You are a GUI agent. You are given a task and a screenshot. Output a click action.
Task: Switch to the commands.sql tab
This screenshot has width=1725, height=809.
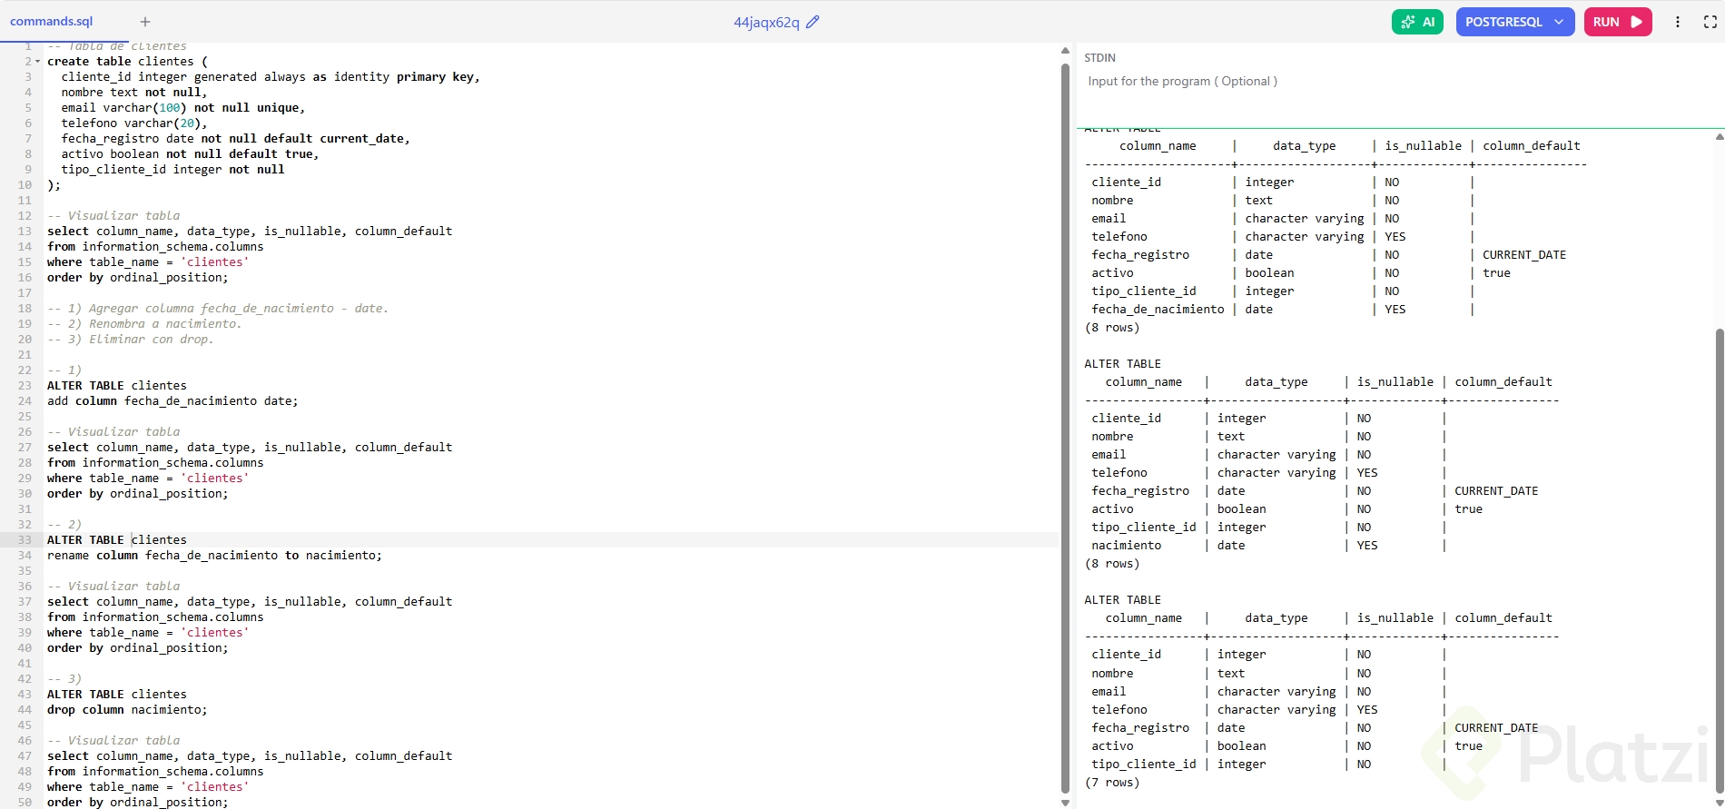click(52, 22)
